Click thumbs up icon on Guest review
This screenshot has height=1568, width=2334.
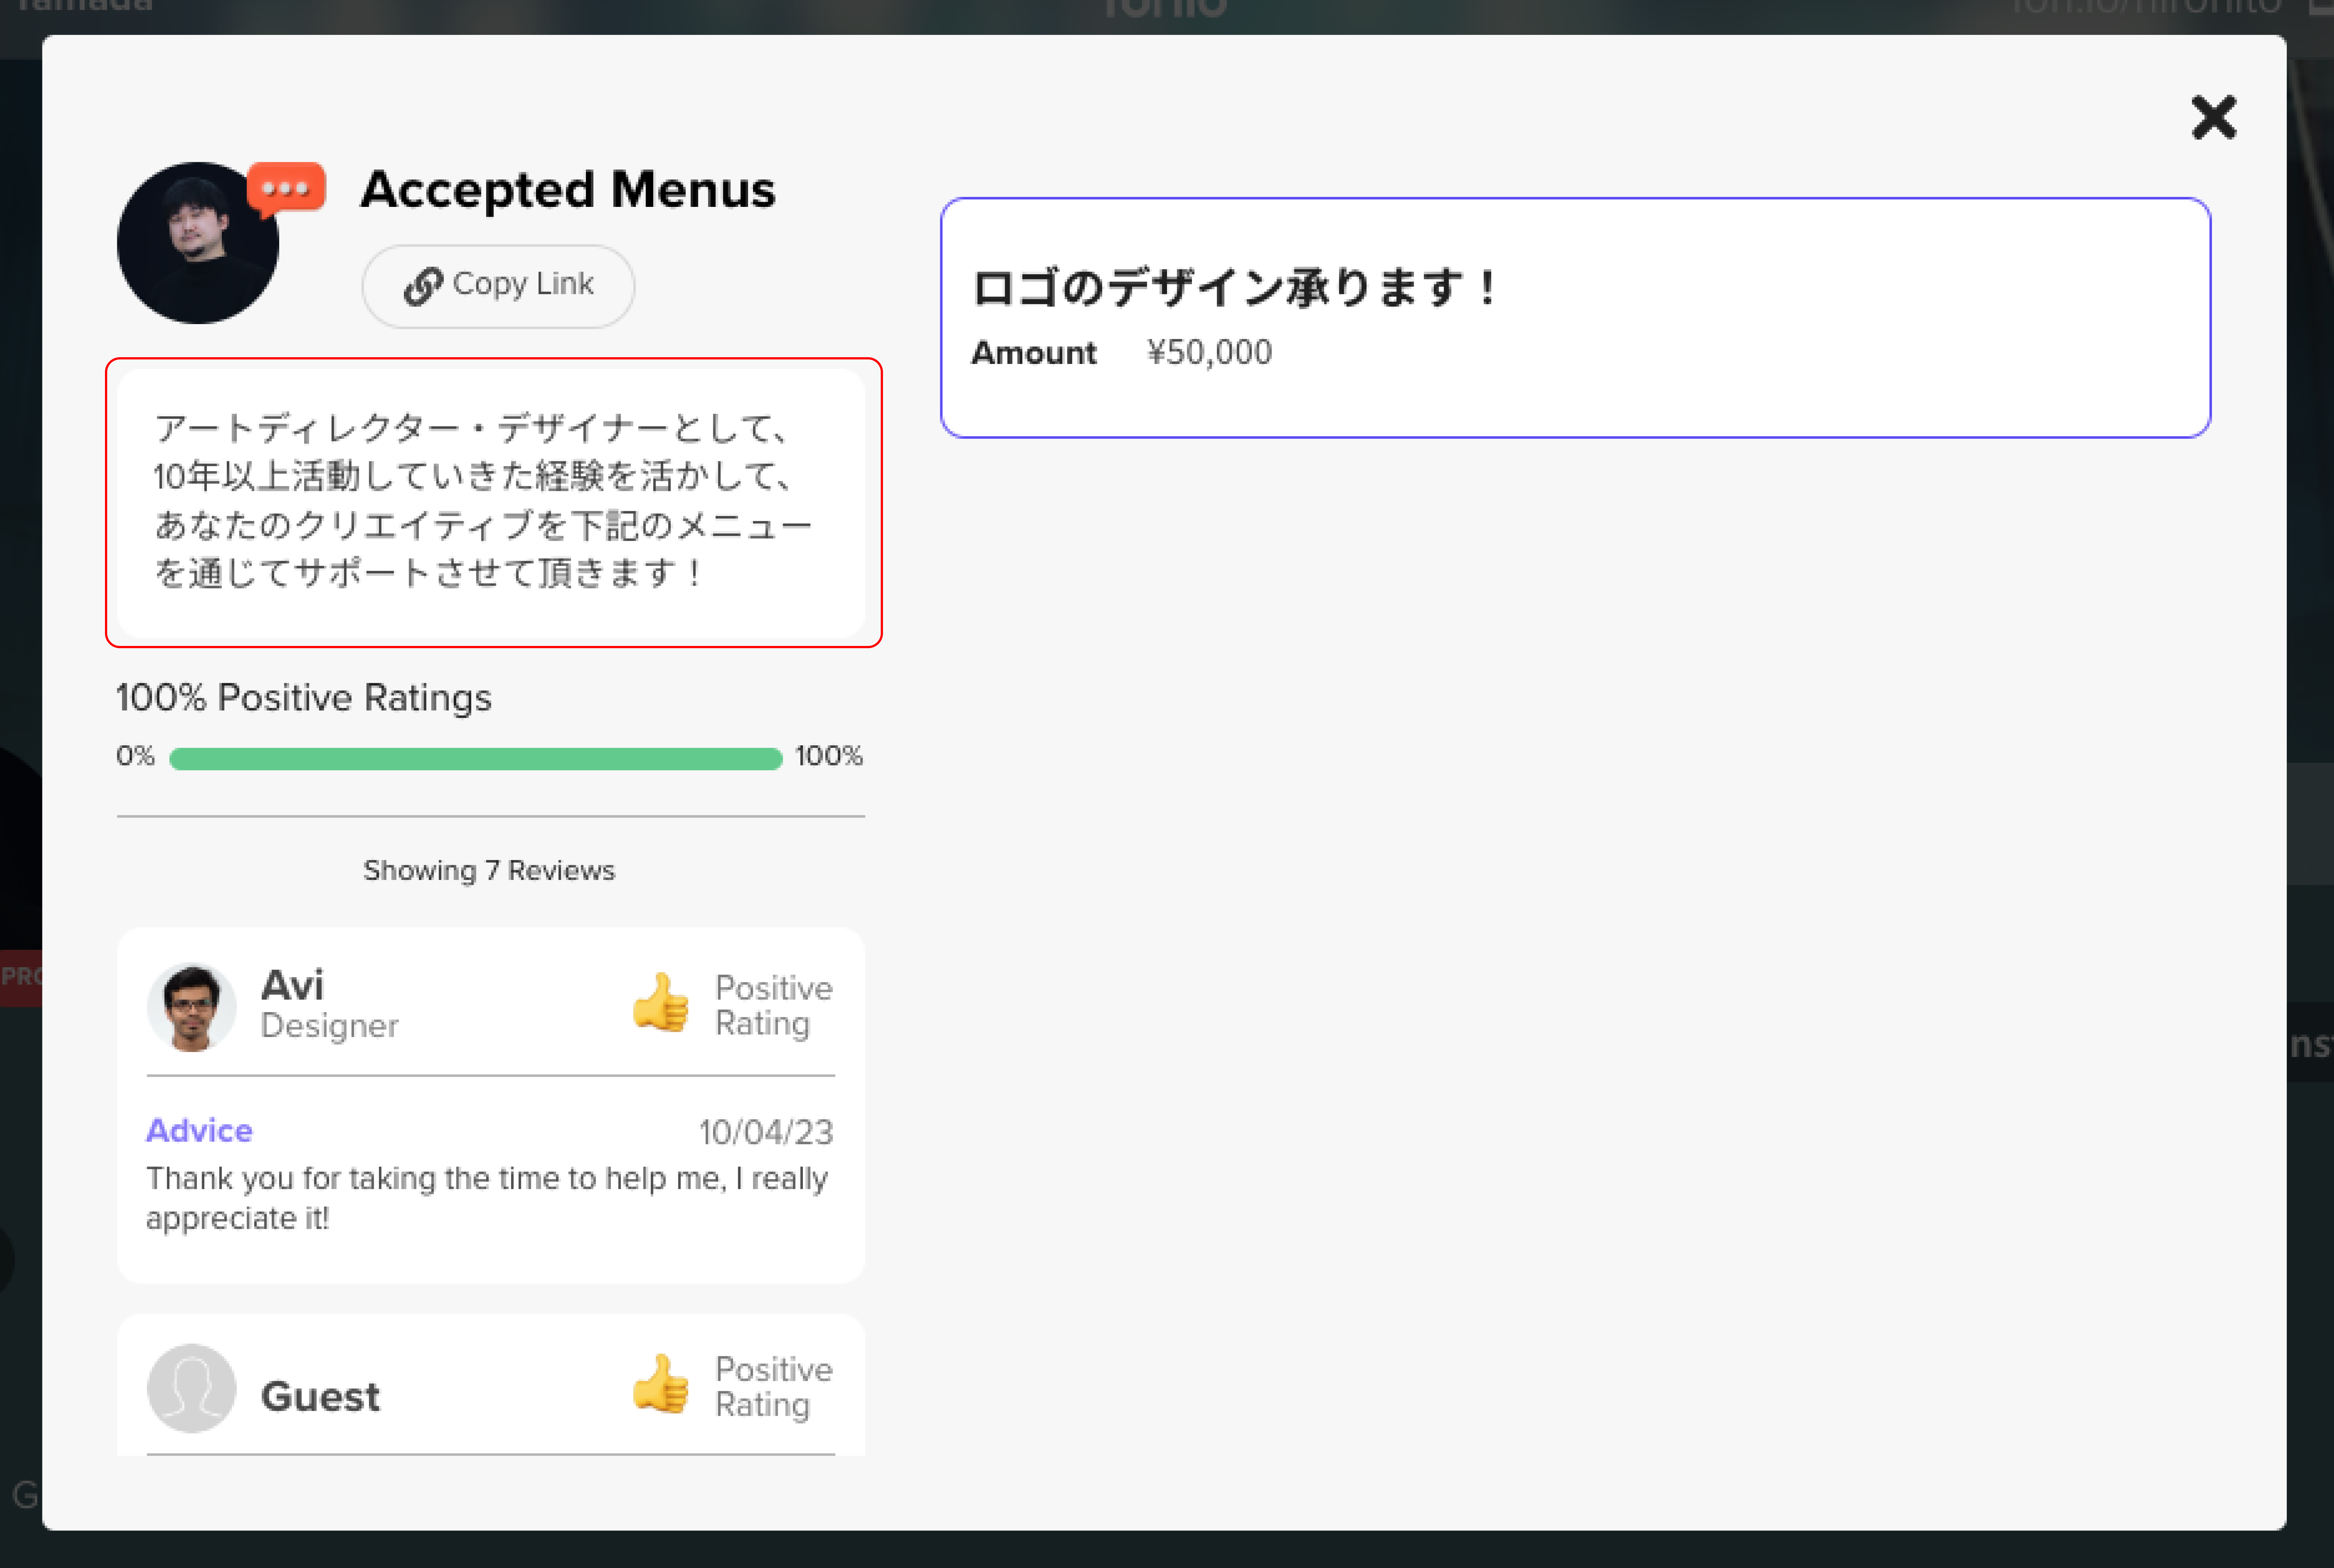pos(660,1384)
